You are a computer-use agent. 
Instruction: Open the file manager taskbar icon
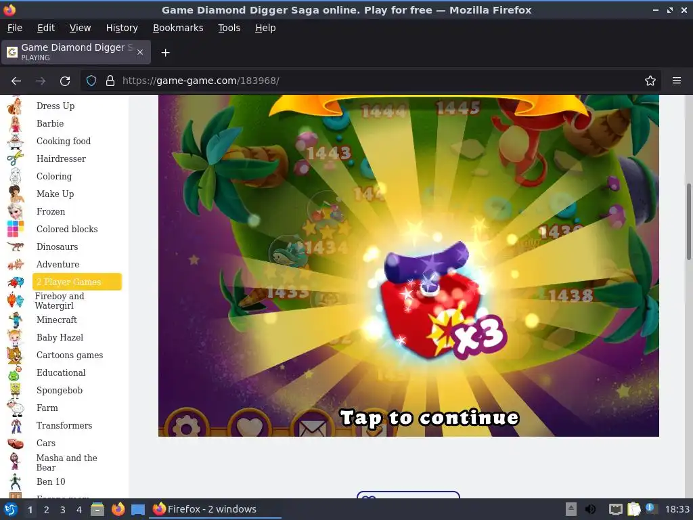tap(97, 509)
